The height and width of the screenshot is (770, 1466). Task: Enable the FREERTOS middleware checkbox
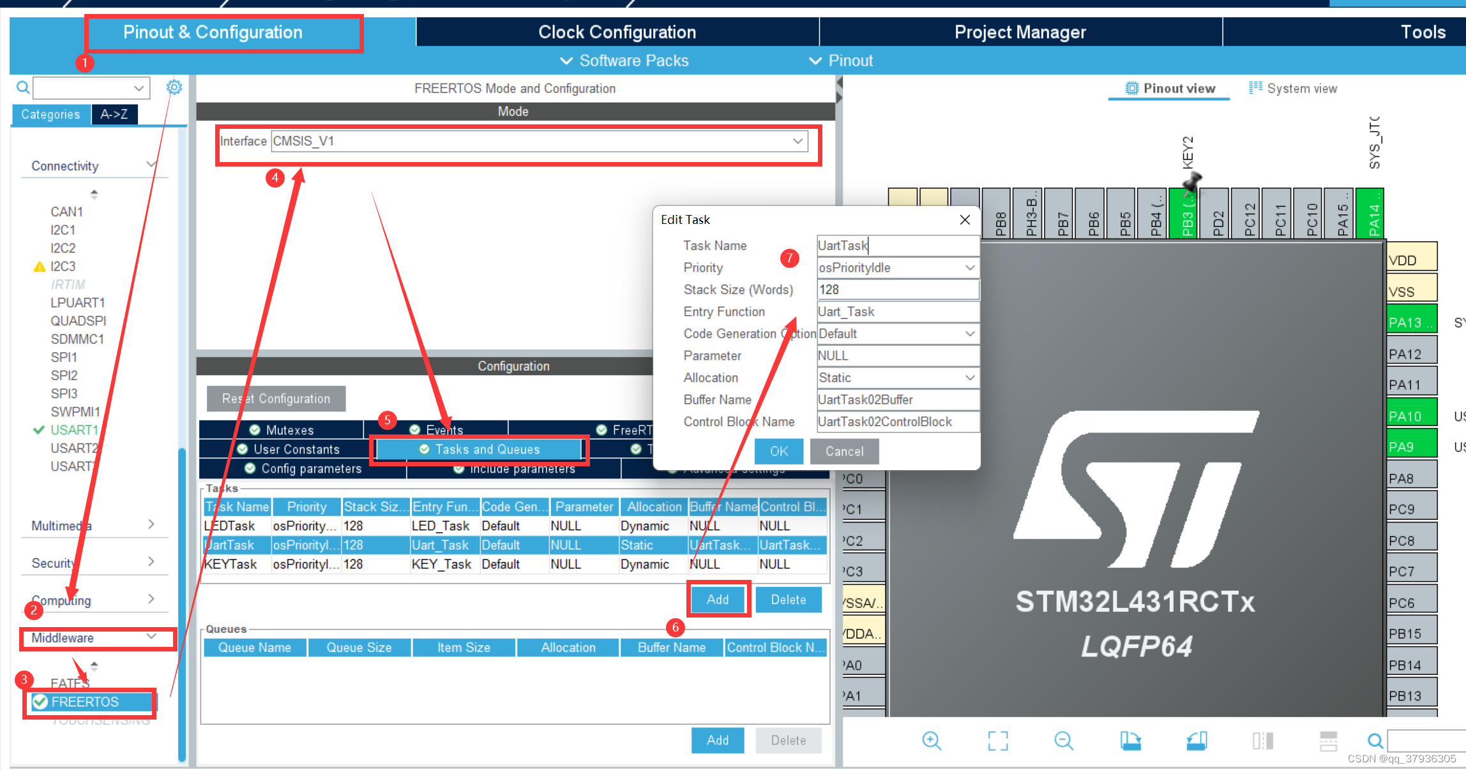coord(41,702)
